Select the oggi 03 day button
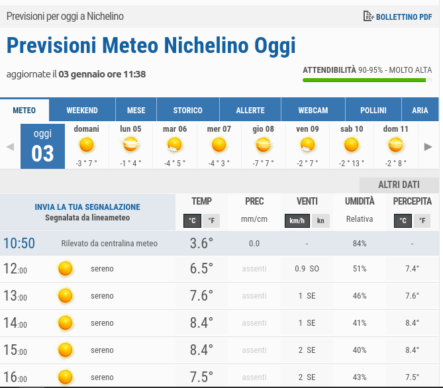The width and height of the screenshot is (443, 388). coord(42,146)
